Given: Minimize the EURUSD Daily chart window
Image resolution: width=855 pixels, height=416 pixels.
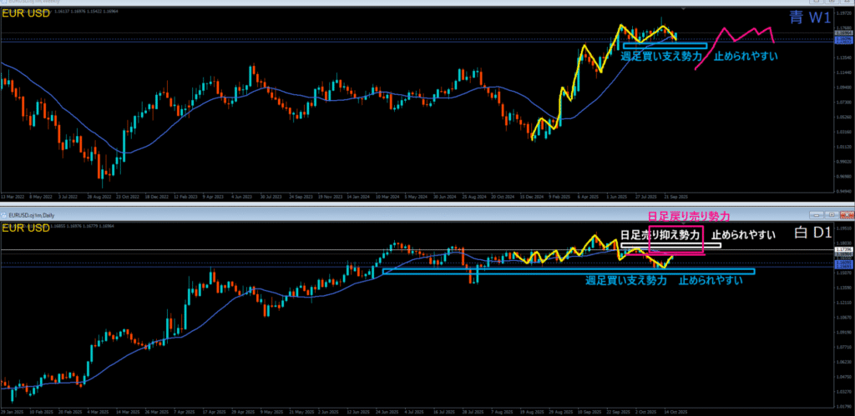Looking at the screenshot, I should 816,213.
